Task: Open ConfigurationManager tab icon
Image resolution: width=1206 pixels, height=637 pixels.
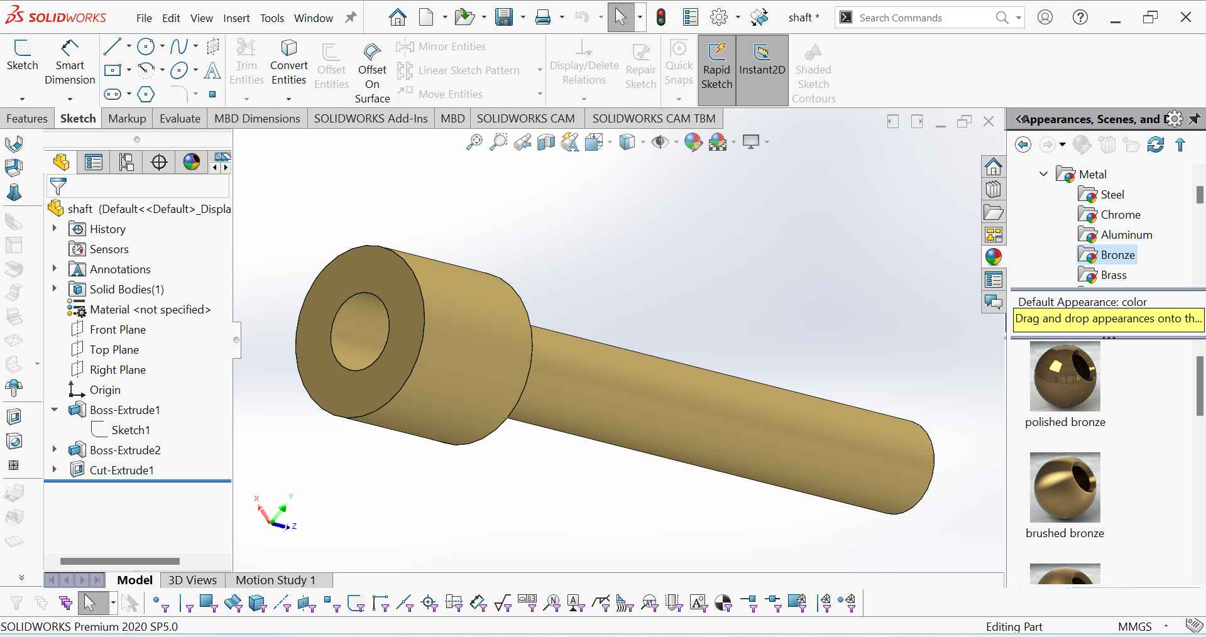Action: 126,162
